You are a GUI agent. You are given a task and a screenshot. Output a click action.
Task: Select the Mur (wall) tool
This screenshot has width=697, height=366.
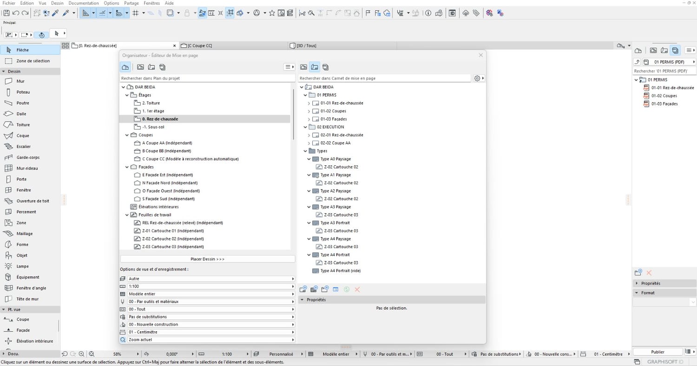[x=20, y=81]
